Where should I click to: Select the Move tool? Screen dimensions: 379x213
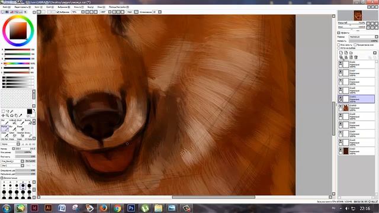click(3, 116)
